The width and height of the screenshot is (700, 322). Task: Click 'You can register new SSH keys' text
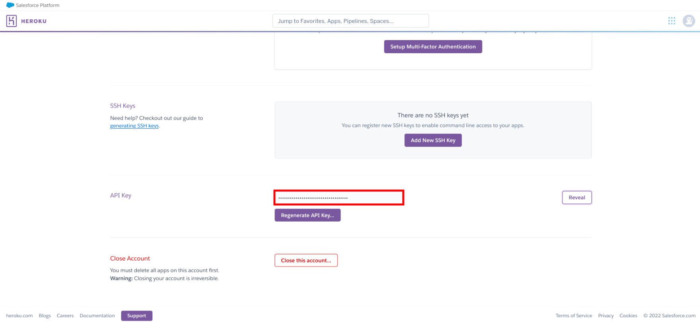[433, 125]
